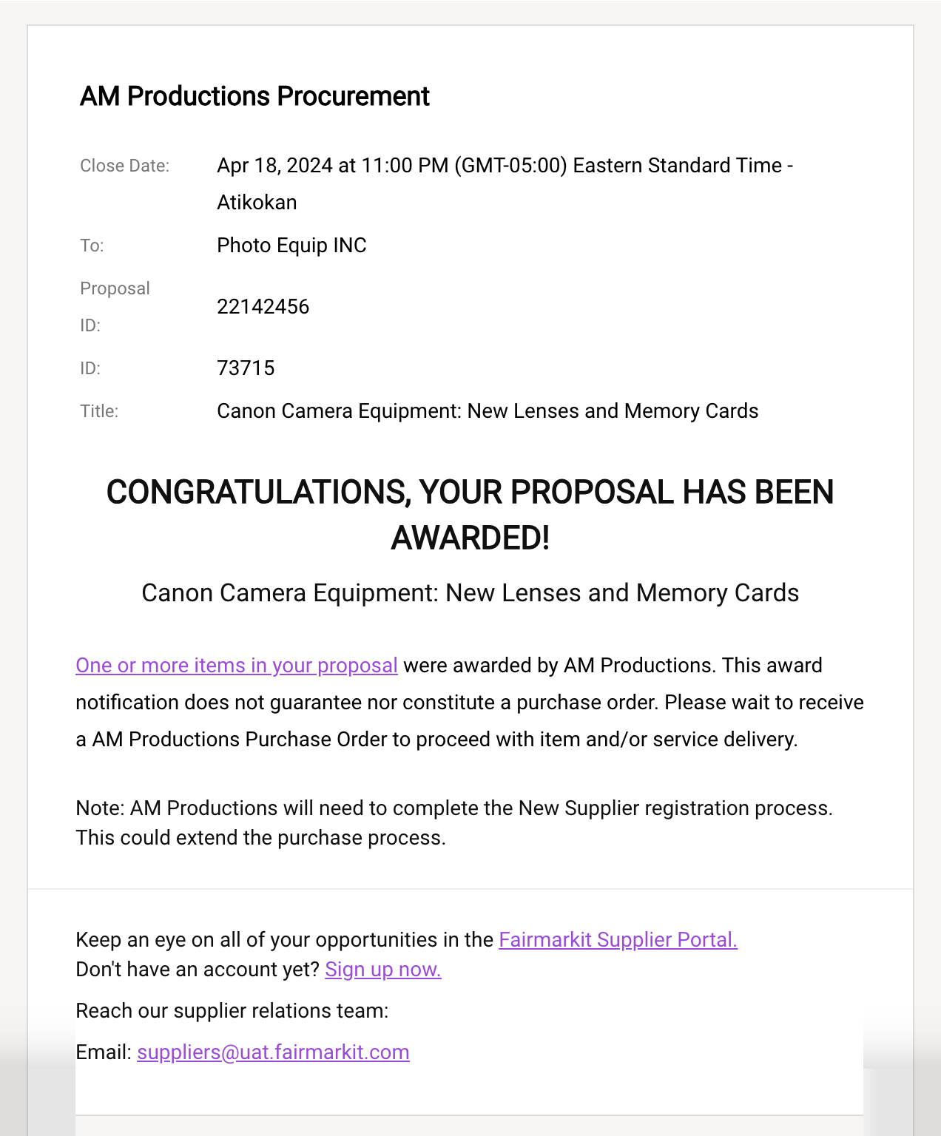The width and height of the screenshot is (941, 1136).
Task: Click the 'Proposal ID:' label
Action: [x=115, y=307]
